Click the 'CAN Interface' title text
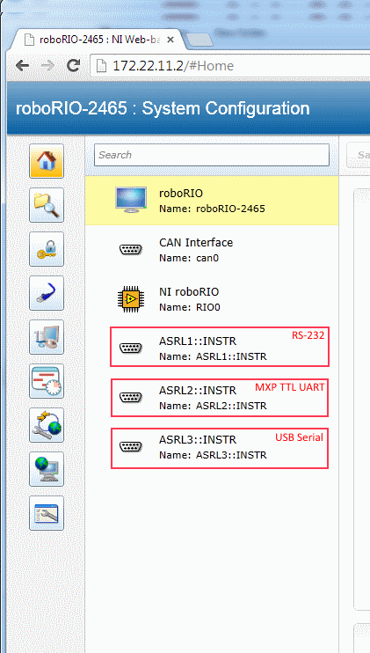This screenshot has height=653, width=370. 196,242
